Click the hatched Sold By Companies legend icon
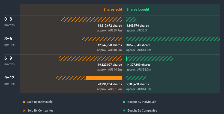The height and width of the screenshot is (114, 224). [24, 110]
